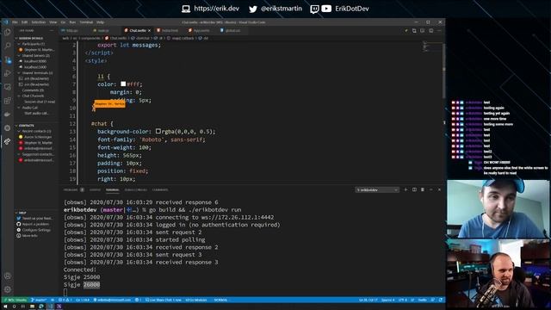Open the File menu
Image resolution: width=551 pixels, height=310 pixels.
15,22
